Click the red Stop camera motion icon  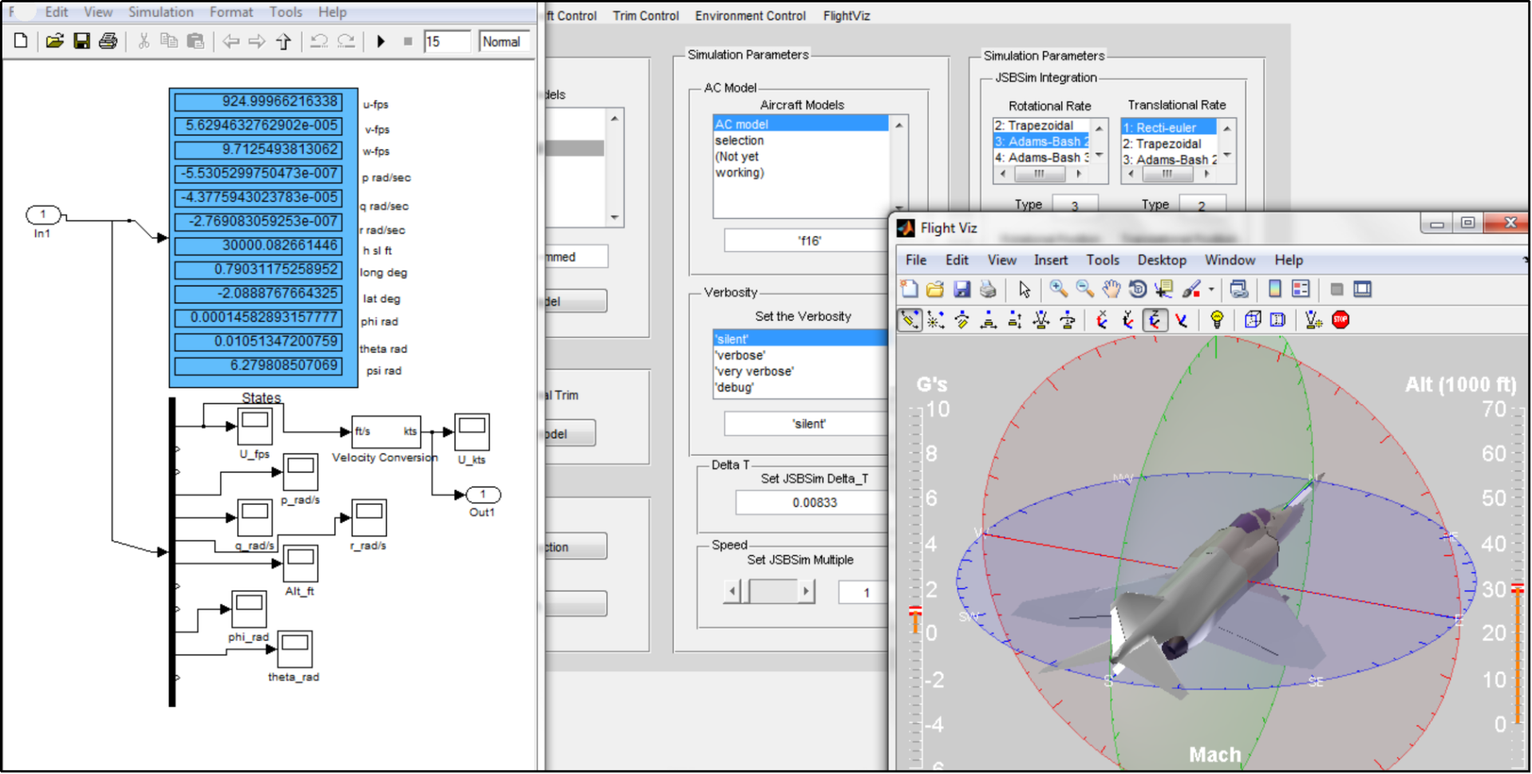[x=1340, y=320]
